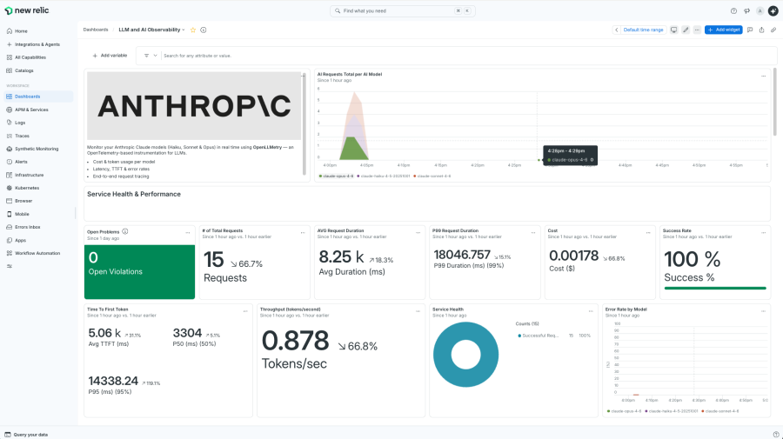Favorite the dashboard with the star icon
Viewport: 783px width, 439px height.
click(193, 30)
